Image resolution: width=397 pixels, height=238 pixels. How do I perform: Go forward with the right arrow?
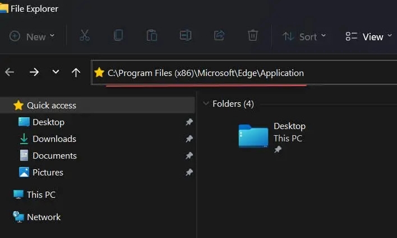(34, 72)
